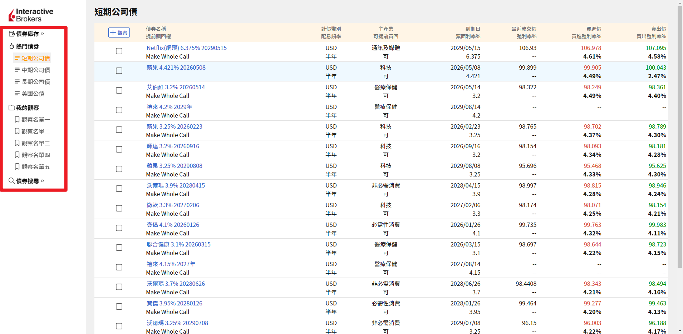The image size is (683, 334).
Task: Click bookmark icon for 觀察名單一
Action: pos(17,119)
